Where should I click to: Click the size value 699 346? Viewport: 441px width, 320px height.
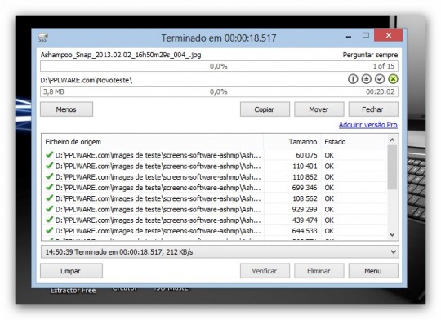(x=305, y=188)
